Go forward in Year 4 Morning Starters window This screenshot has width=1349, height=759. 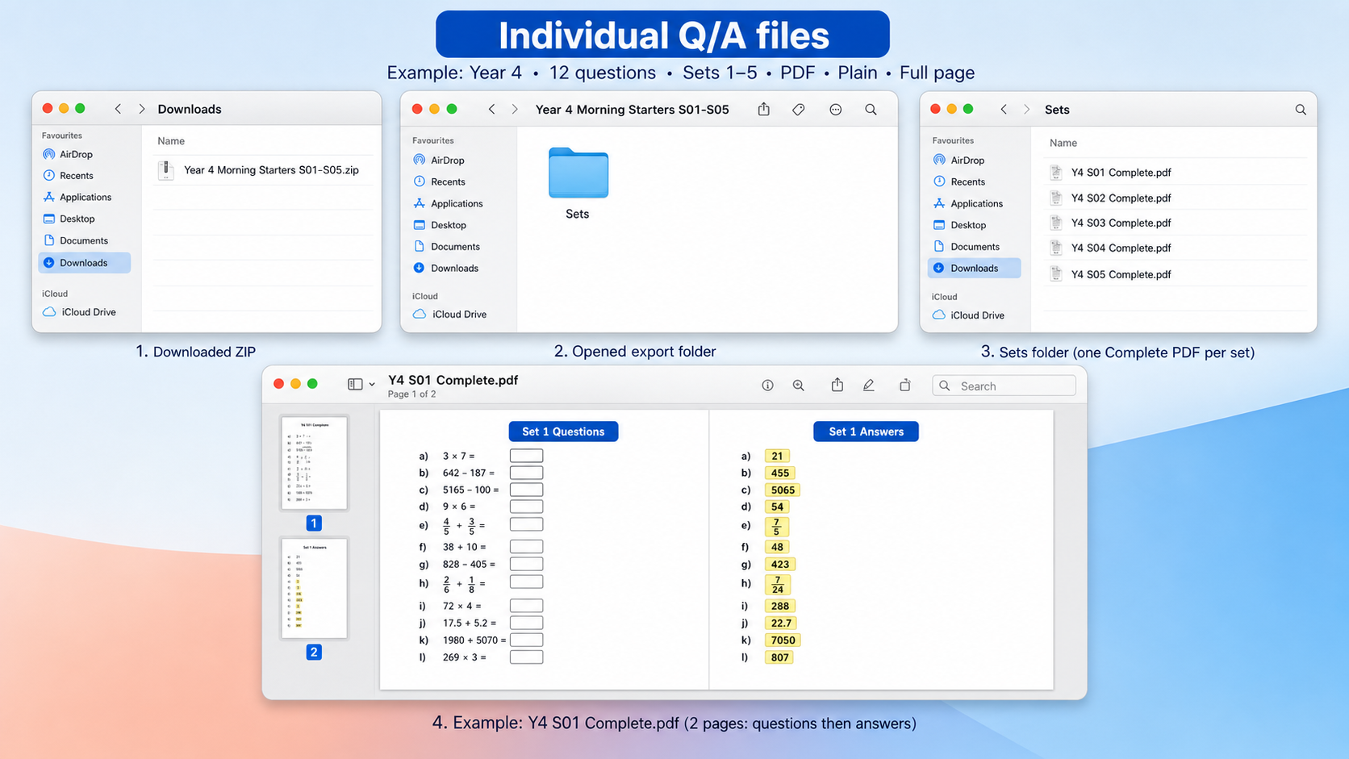click(515, 109)
